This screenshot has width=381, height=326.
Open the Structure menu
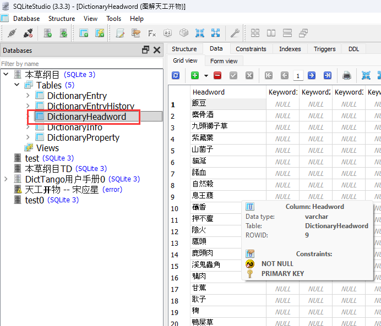pyautogui.click(x=62, y=19)
